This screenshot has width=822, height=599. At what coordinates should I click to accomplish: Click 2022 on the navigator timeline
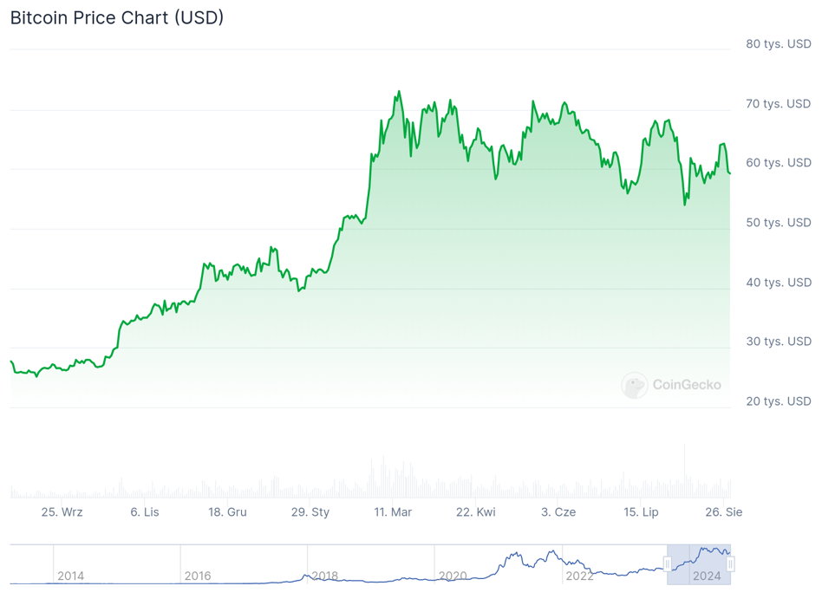579,576
